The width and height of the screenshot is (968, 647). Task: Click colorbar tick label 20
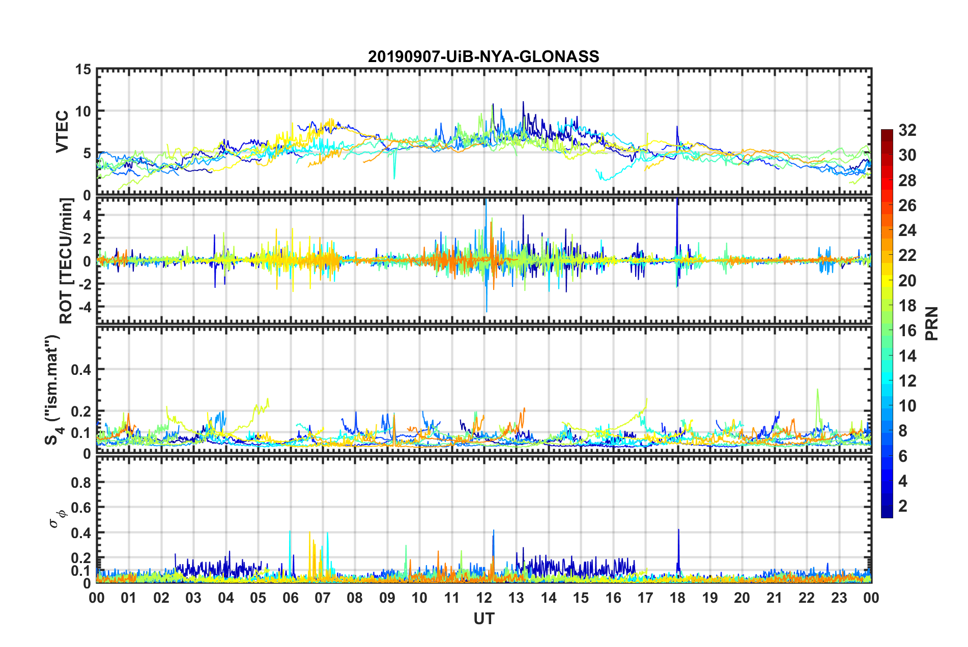(907, 281)
